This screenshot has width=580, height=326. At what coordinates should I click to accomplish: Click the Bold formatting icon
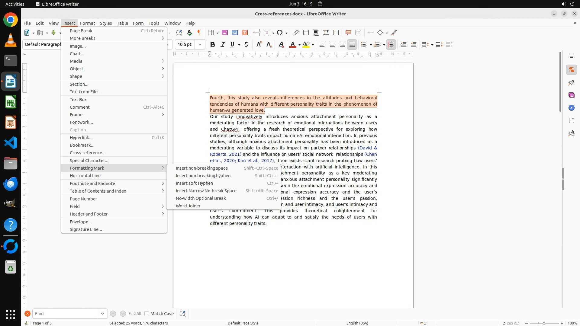pyautogui.click(x=212, y=44)
